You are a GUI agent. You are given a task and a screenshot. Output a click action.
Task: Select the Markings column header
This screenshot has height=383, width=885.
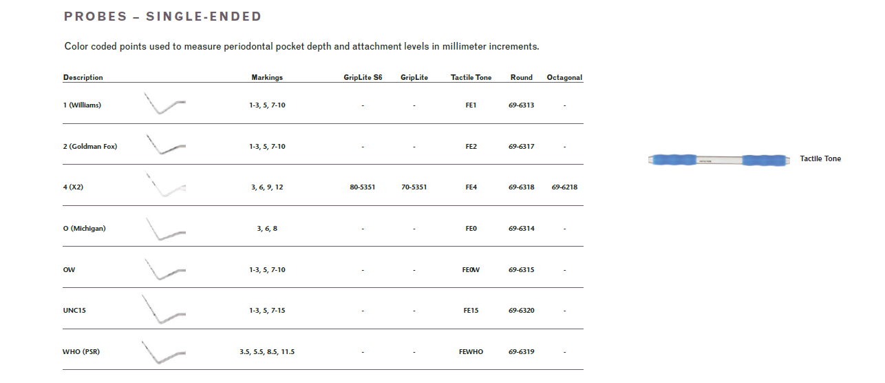coord(267,78)
